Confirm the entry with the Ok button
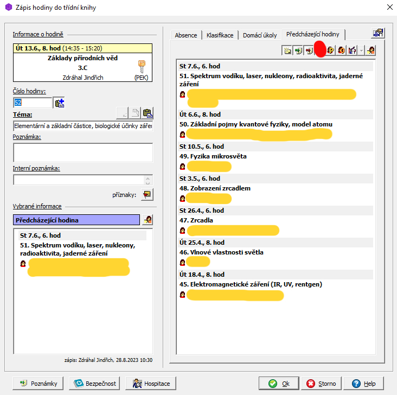The height and width of the screenshot is (395, 397). 279,384
